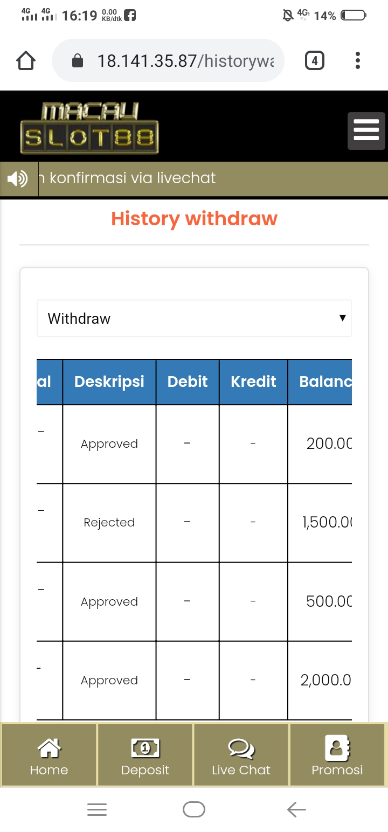This screenshot has height=832, width=388.
Task: Tap the Macau Slot88 logo
Action: click(x=89, y=128)
